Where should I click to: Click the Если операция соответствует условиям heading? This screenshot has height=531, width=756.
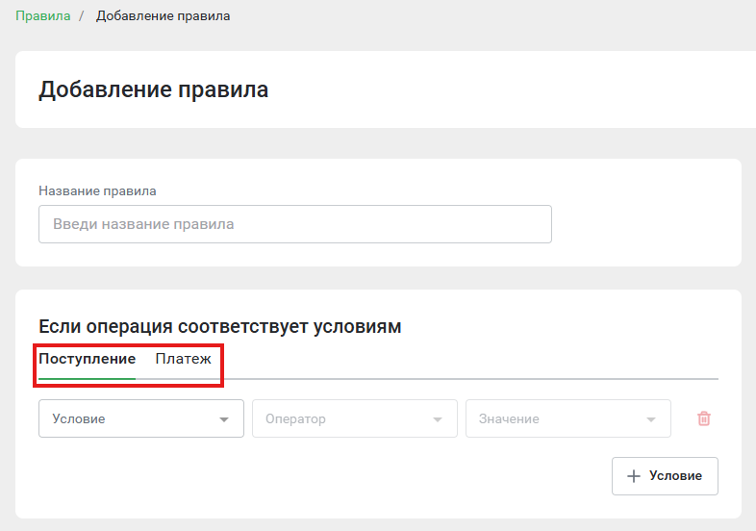[220, 326]
